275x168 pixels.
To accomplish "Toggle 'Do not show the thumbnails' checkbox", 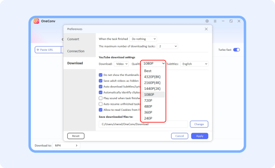I will (101, 75).
